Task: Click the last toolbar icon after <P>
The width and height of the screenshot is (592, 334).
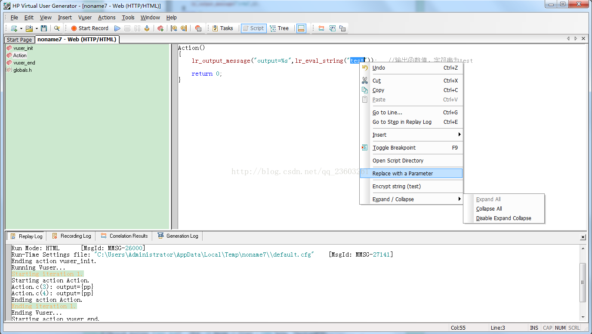Action: [342, 28]
